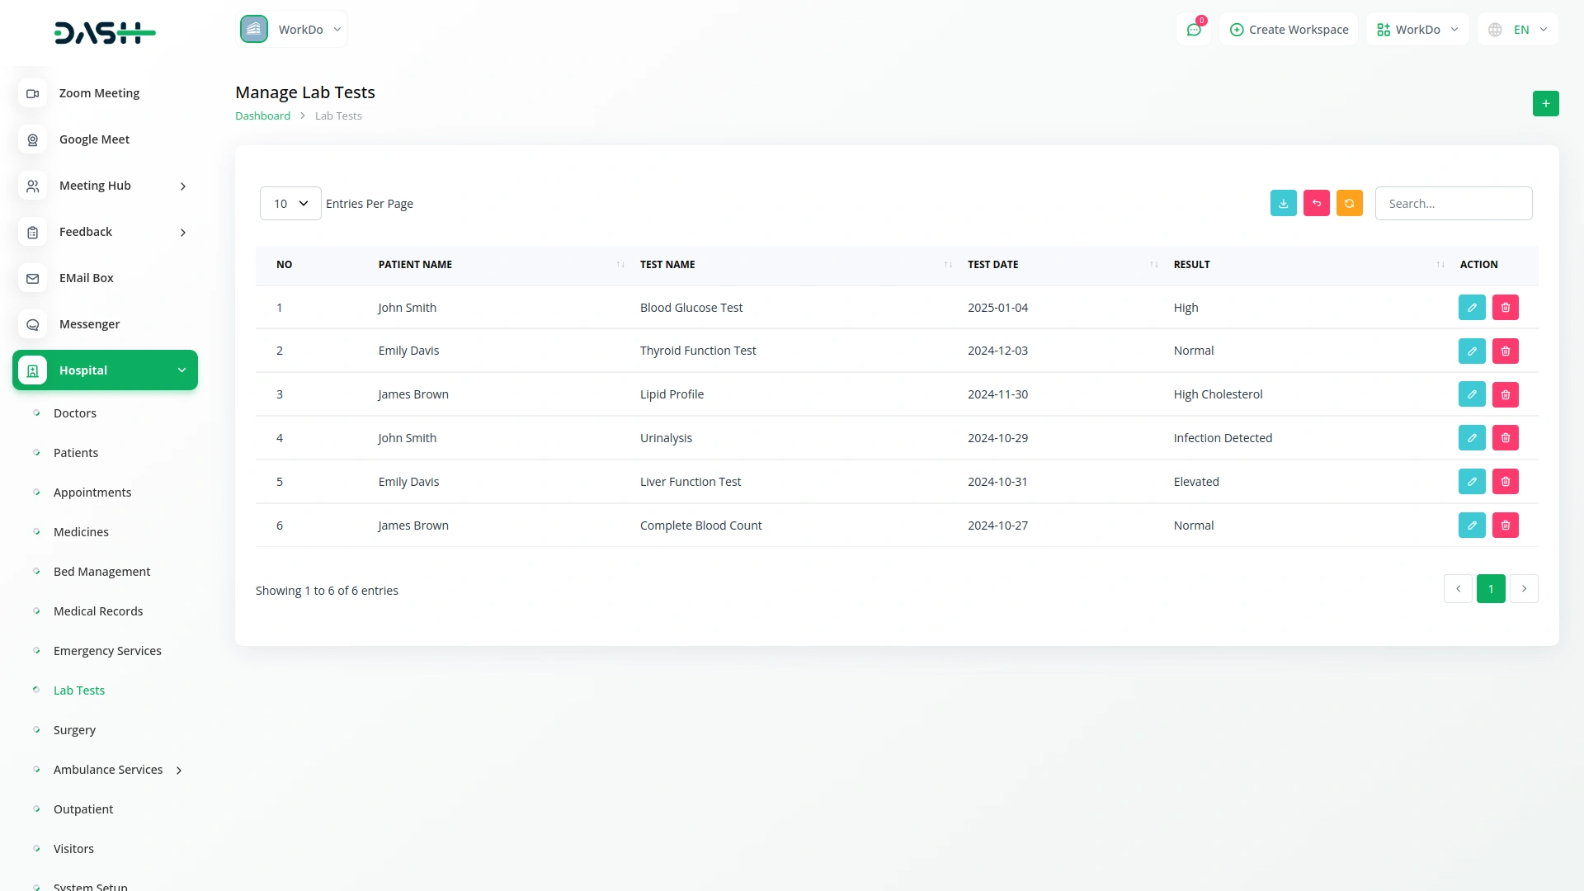The image size is (1584, 891).
Task: Delete the Thyroid Function Test row
Action: click(1505, 351)
